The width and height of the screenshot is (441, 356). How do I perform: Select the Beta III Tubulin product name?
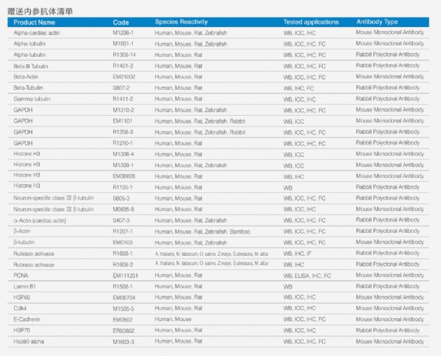pos(31,66)
